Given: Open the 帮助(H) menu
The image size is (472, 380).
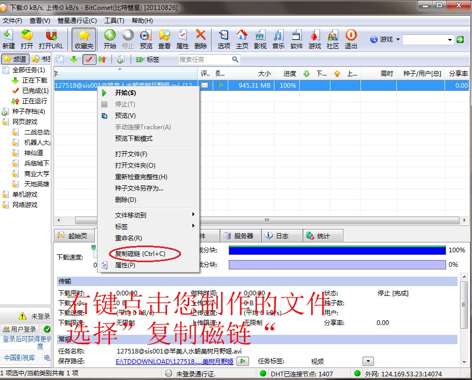Looking at the screenshot, I should (x=142, y=20).
